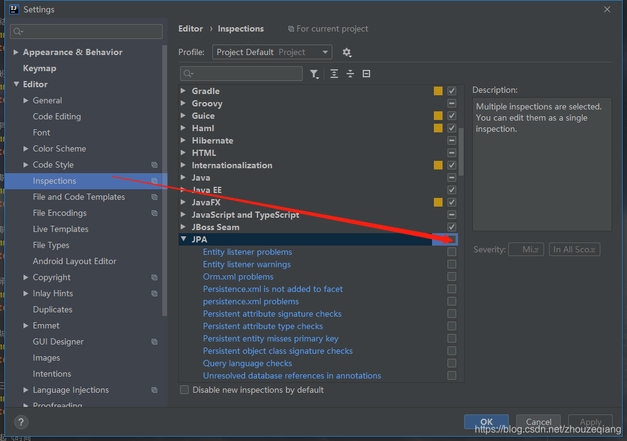Expand the Emmet settings node
Screen dimensions: 627x441
(25, 326)
